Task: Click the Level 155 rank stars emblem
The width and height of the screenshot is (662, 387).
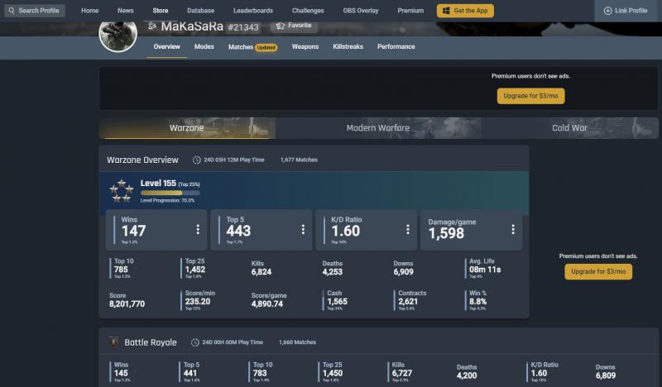Action: click(x=122, y=191)
